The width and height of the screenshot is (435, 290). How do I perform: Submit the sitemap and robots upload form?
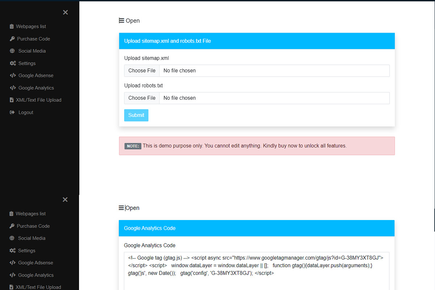(x=136, y=115)
